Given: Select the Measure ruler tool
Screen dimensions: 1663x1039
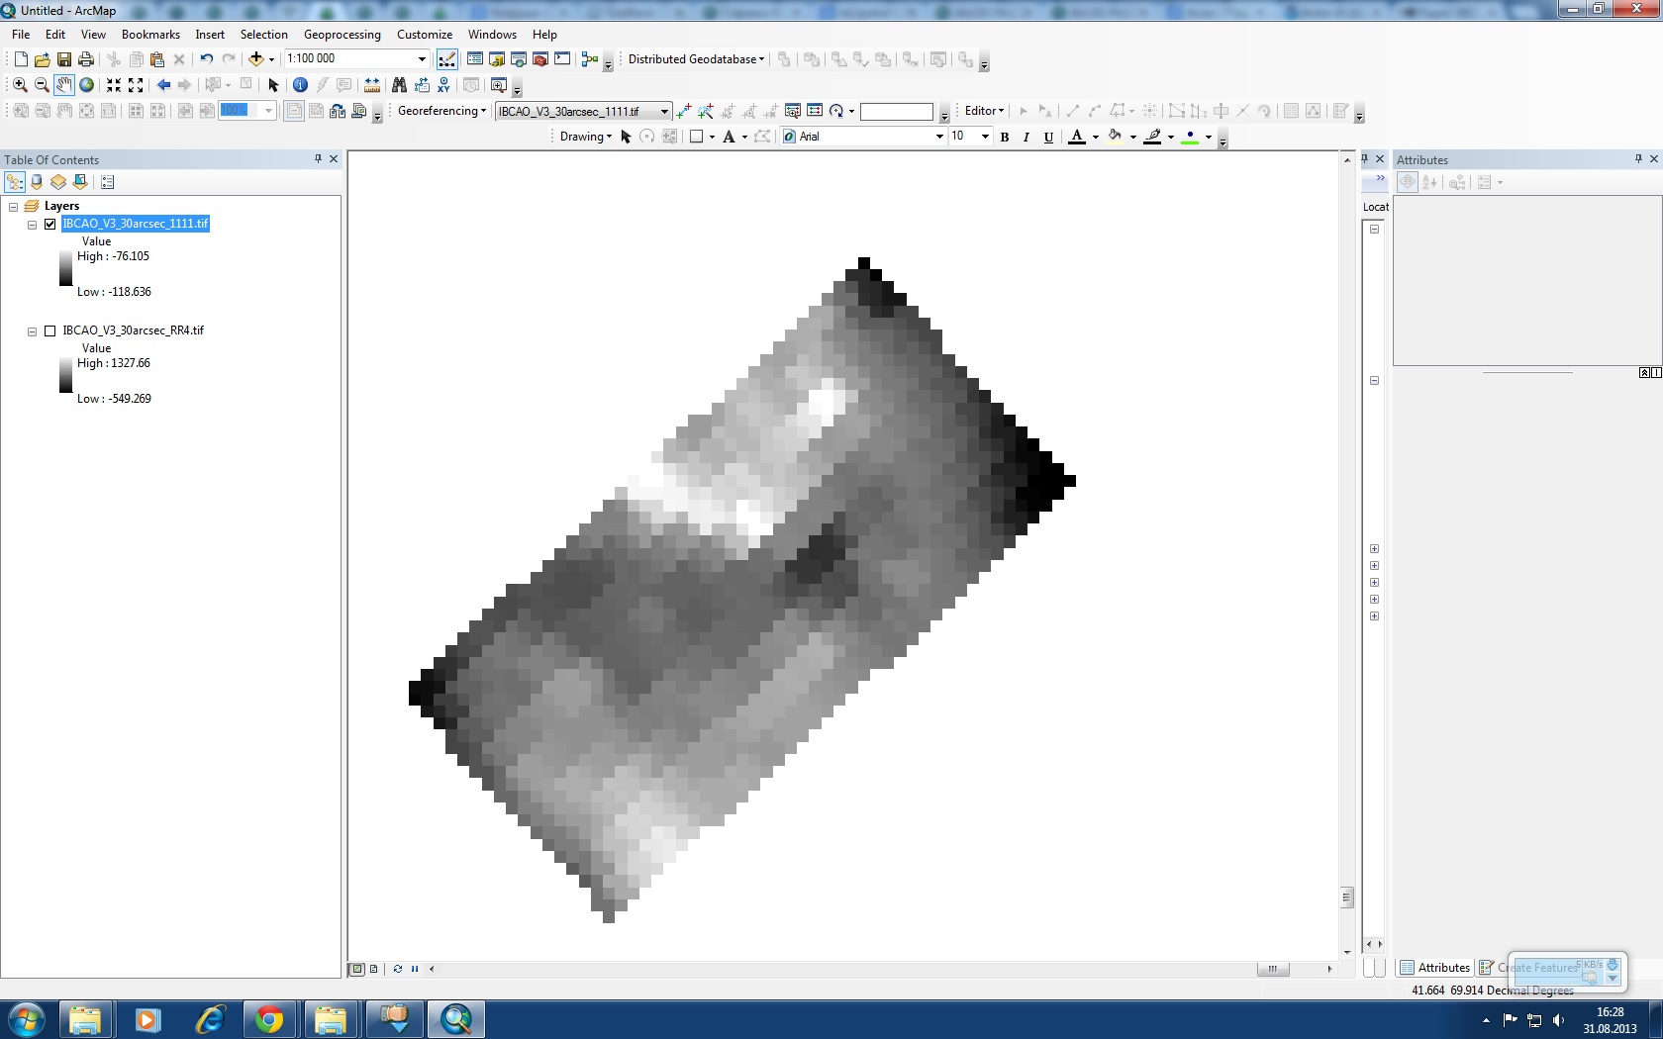Looking at the screenshot, I should pos(372,85).
